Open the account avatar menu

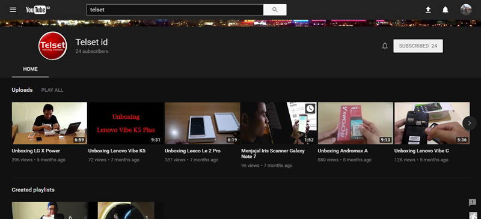(x=465, y=10)
